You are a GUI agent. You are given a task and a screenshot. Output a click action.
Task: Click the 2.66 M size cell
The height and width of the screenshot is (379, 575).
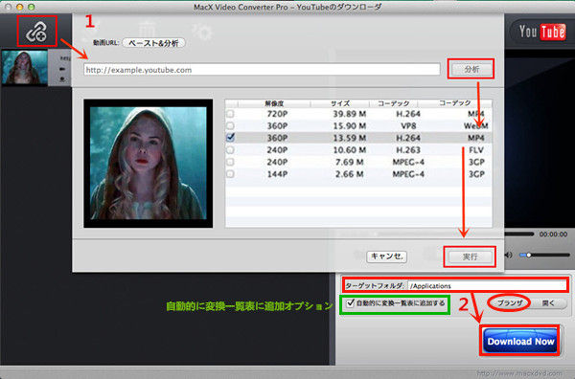click(350, 174)
